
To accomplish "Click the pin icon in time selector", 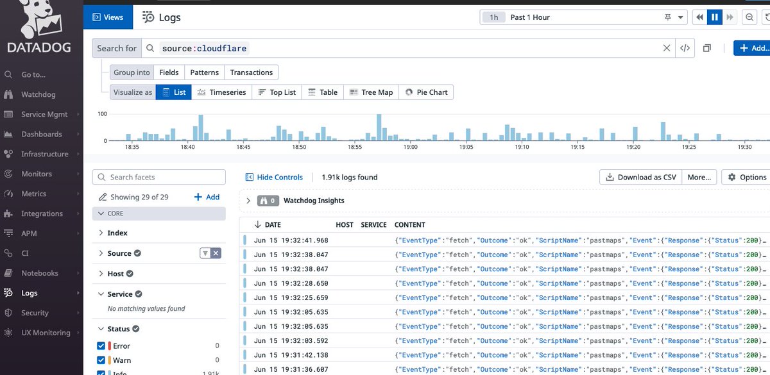I will (667, 17).
